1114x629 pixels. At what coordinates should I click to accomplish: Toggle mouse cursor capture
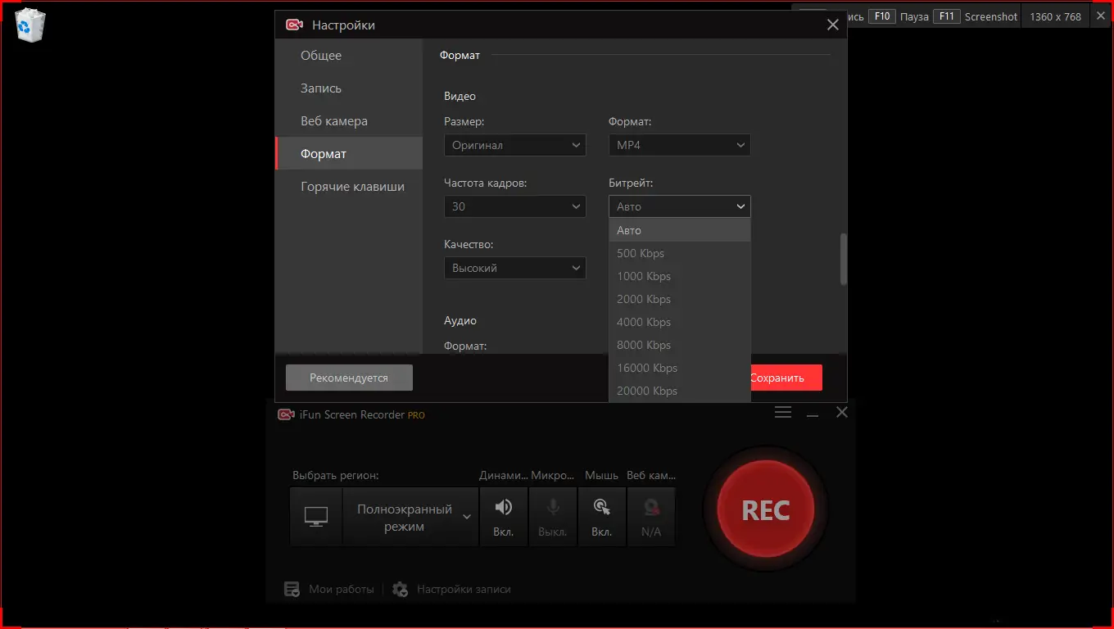click(602, 516)
